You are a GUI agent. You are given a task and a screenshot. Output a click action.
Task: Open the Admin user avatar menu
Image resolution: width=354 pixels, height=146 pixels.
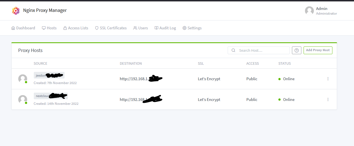pyautogui.click(x=309, y=11)
